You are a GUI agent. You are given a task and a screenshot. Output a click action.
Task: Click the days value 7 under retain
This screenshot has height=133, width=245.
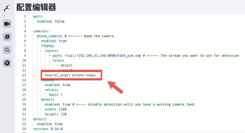(x=62, y=95)
